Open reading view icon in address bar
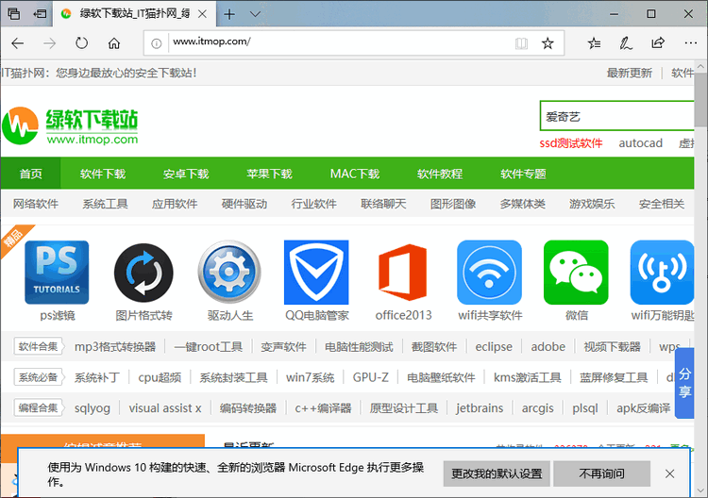The width and height of the screenshot is (708, 498). tap(521, 43)
